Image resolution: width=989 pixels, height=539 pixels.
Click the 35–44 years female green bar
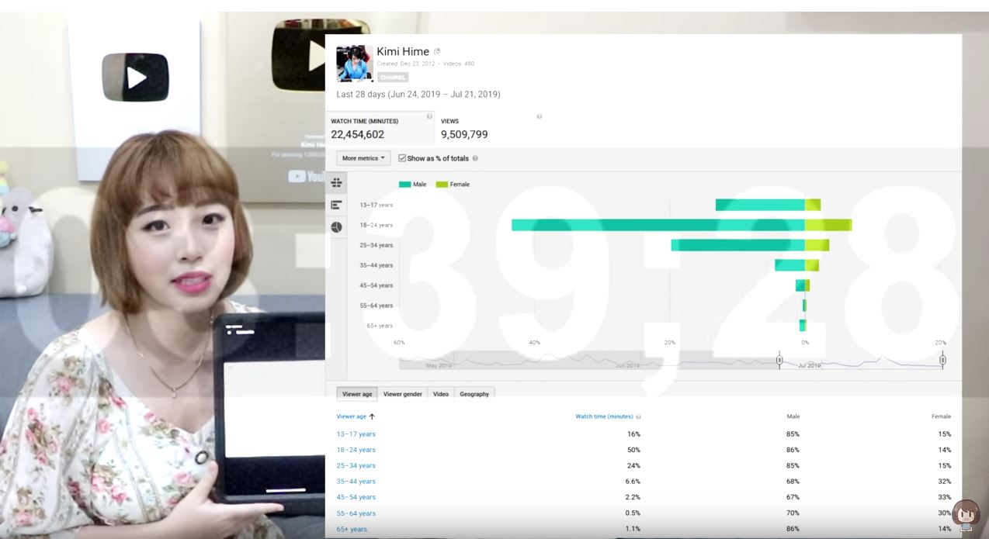click(x=812, y=265)
